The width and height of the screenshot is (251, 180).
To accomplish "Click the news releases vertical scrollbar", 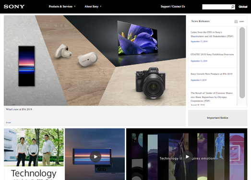I will [242, 62].
